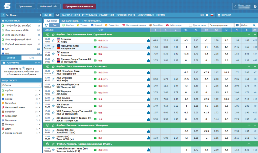Viewport: 258px width, 153px height.
Task: Collapse Лига Чемпионов Азии. Статистика section
Action: [x=249, y=66]
